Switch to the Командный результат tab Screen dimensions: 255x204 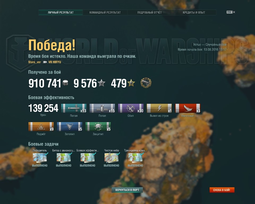(x=105, y=12)
